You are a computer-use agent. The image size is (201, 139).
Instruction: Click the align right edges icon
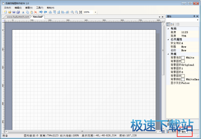67,12
